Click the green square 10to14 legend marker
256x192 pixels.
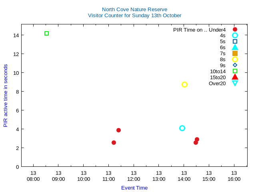(235, 71)
